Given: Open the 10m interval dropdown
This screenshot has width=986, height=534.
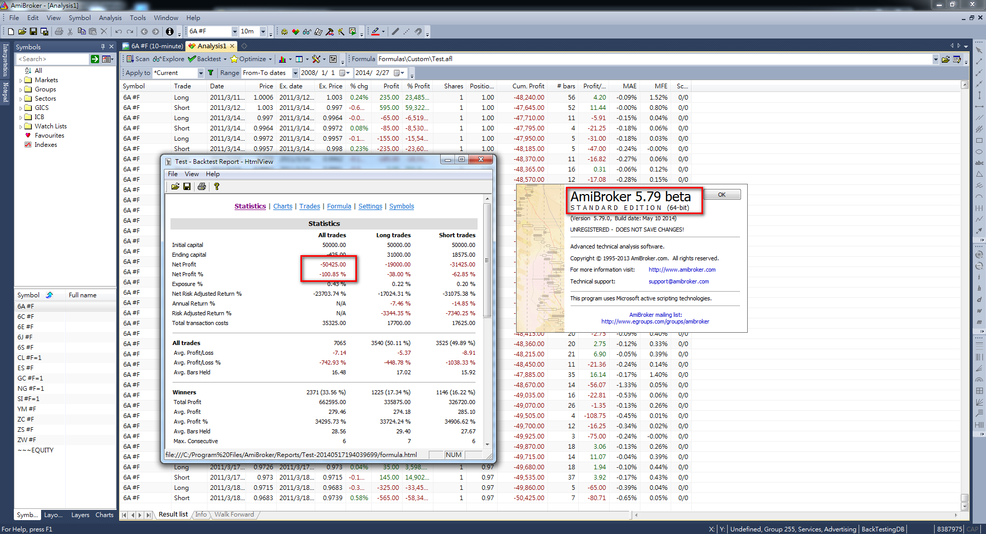Looking at the screenshot, I should click(x=263, y=32).
